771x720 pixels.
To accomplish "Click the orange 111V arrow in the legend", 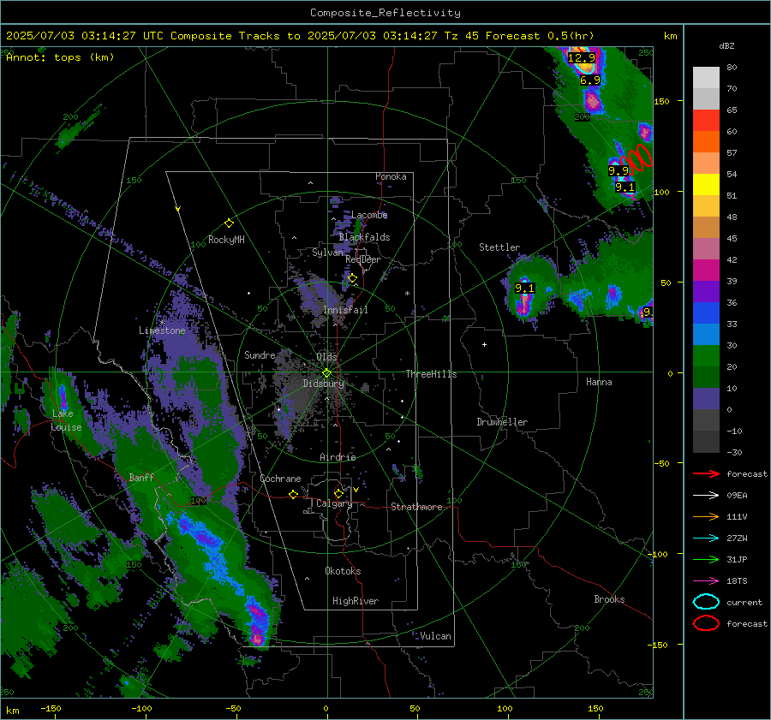I will (706, 516).
